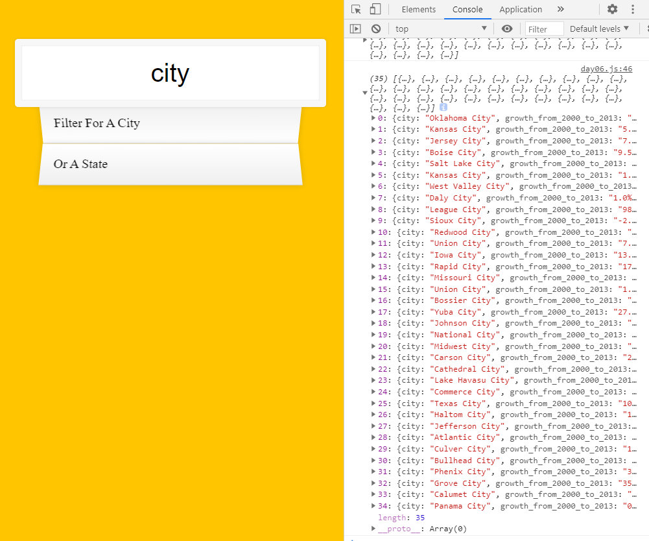Screen dimensions: 649x541
Task: Open the day06.js:46 source link
Action: coord(606,69)
